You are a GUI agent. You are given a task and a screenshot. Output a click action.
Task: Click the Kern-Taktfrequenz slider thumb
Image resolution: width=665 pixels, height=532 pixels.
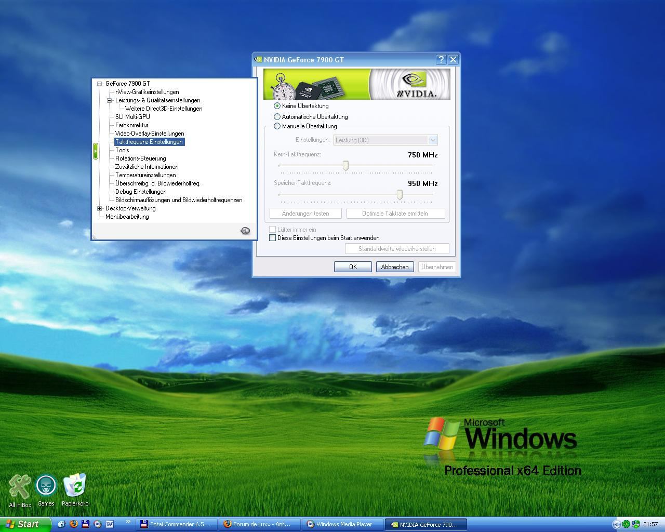pos(345,166)
